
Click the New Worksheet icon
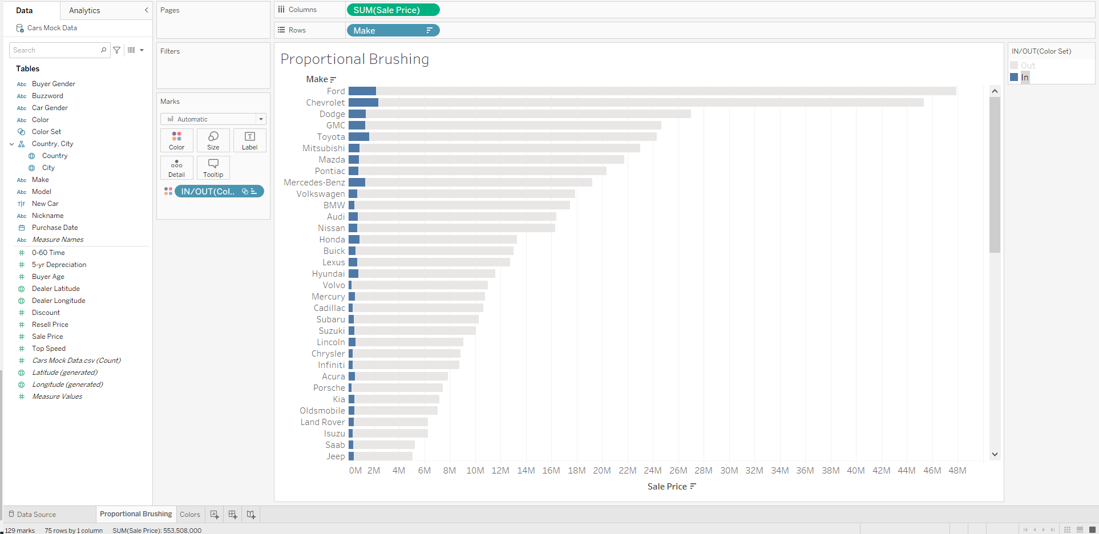click(x=215, y=515)
